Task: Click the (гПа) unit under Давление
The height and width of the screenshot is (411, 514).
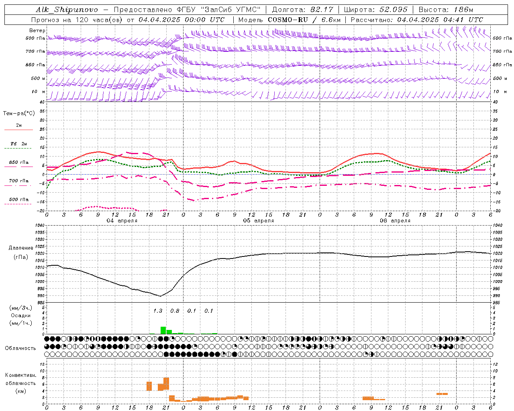Action: point(20,257)
